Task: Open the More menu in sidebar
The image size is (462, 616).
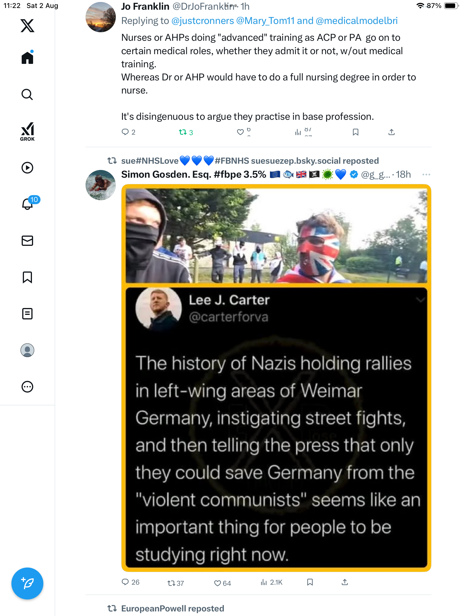Action: click(x=27, y=387)
